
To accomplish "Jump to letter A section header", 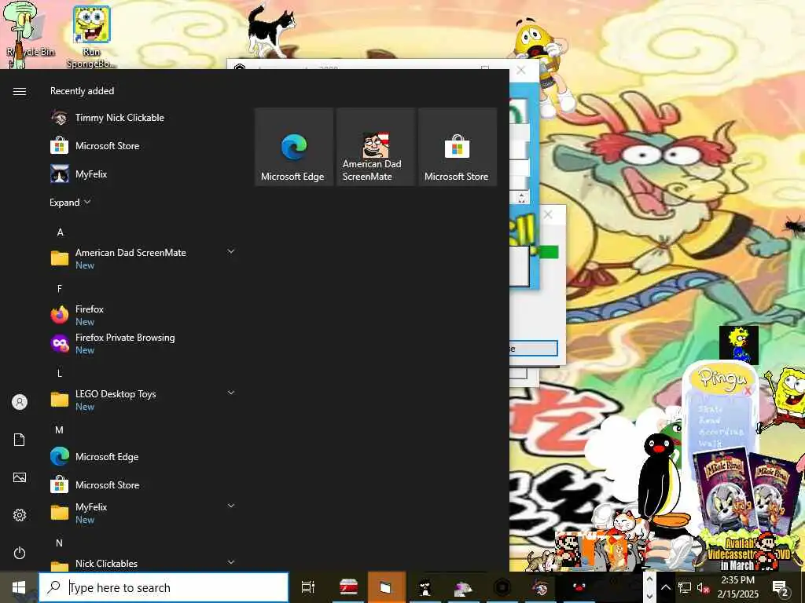I will click(60, 232).
